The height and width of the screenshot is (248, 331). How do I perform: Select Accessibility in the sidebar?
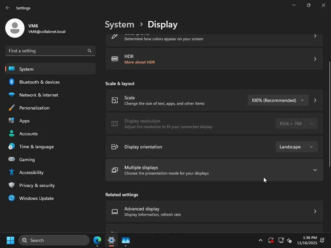click(31, 172)
